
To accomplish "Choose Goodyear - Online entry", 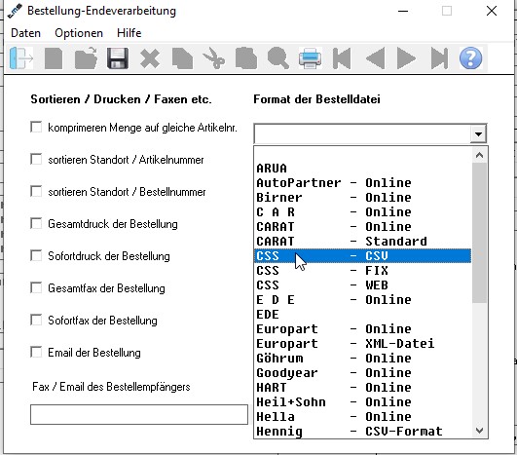I will pyautogui.click(x=363, y=373).
